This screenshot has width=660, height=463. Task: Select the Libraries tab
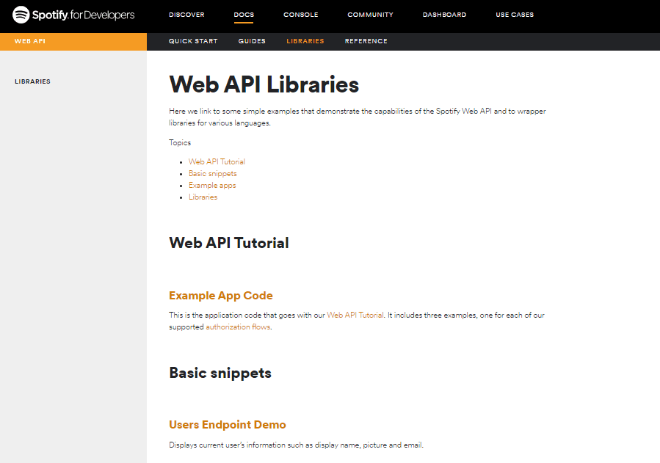point(305,41)
